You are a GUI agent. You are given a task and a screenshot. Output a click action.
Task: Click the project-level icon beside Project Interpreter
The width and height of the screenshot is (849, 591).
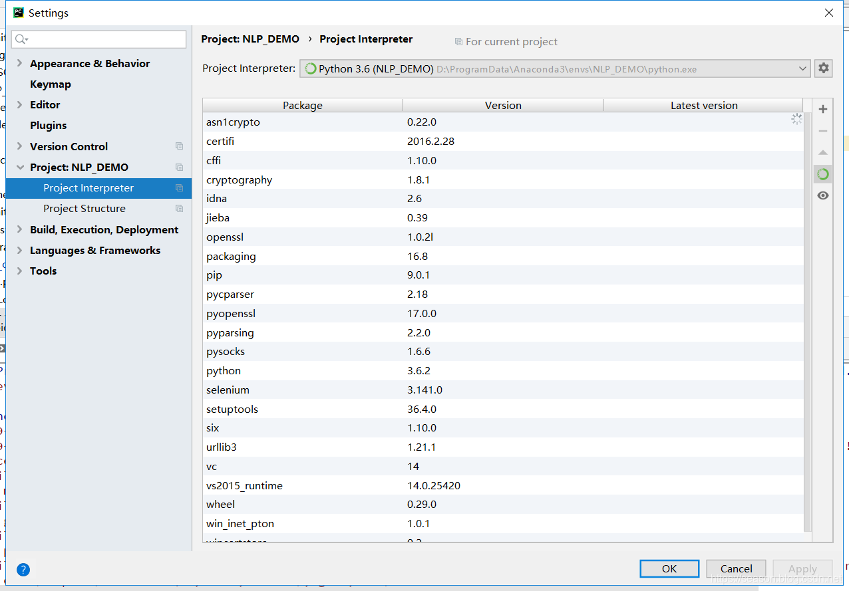(179, 188)
